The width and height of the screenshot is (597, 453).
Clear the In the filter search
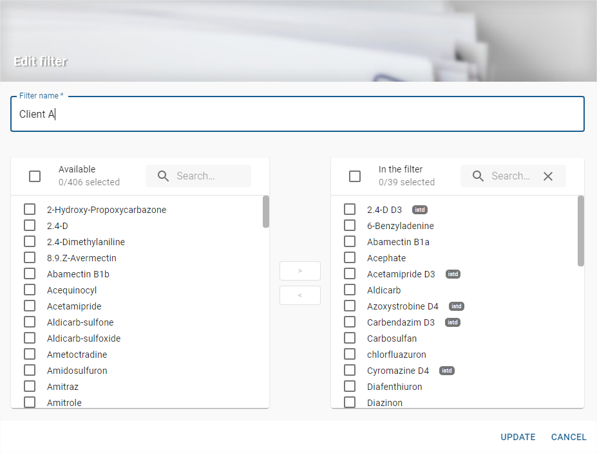coord(548,176)
